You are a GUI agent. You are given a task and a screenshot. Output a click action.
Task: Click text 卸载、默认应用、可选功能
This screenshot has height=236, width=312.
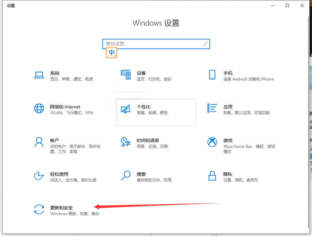pyautogui.click(x=247, y=113)
